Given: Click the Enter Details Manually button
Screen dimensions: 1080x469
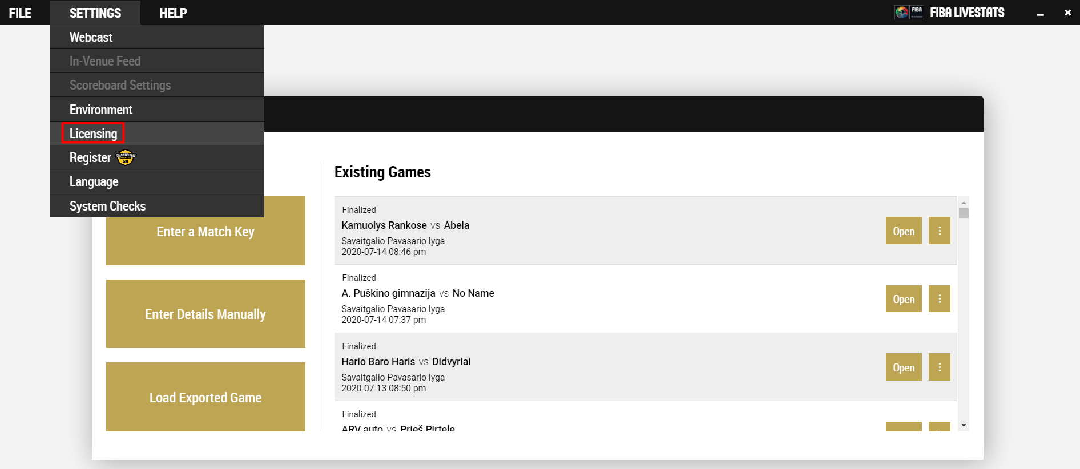Looking at the screenshot, I should (205, 314).
